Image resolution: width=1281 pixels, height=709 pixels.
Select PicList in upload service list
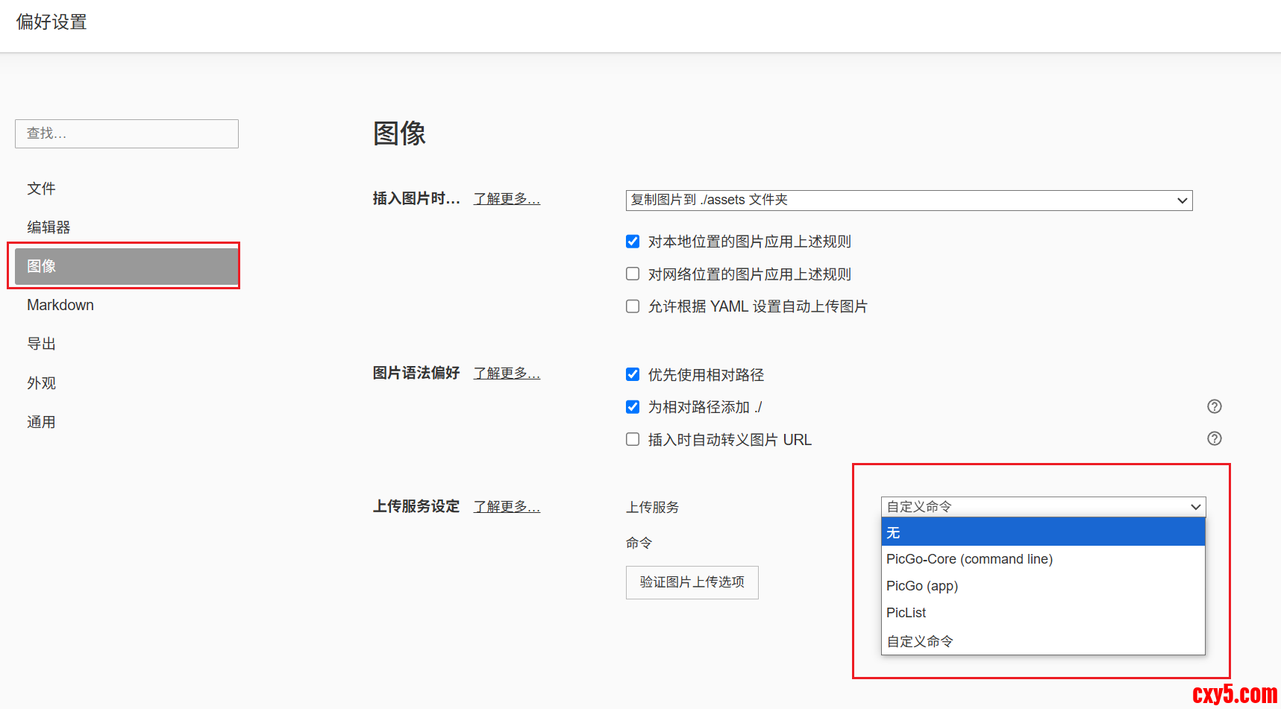[x=906, y=613]
